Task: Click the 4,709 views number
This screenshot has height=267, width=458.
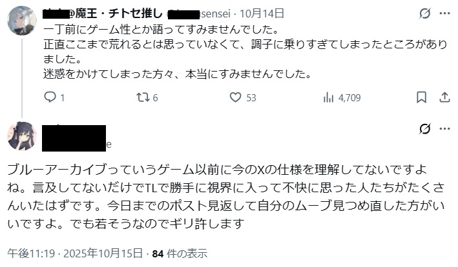Action: (349, 97)
